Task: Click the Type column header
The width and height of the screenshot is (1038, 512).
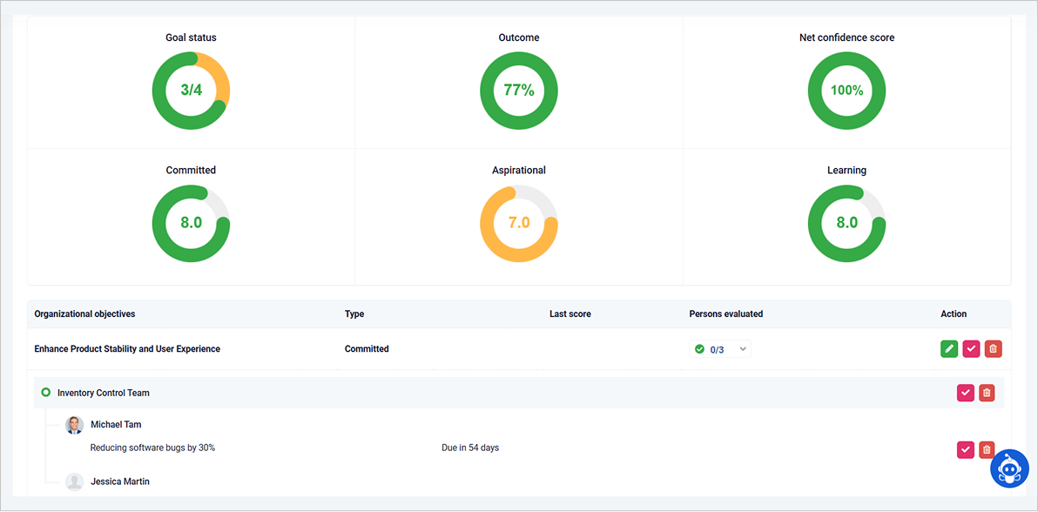Action: pyautogui.click(x=354, y=313)
